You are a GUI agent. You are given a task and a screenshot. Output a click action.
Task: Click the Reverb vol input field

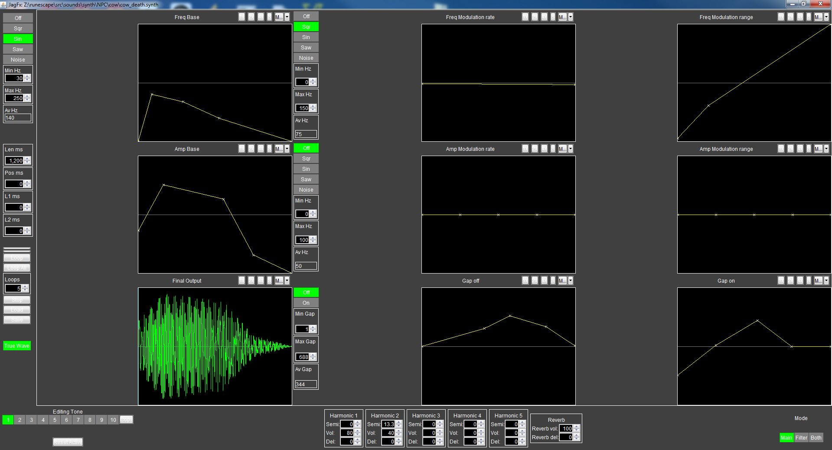pyautogui.click(x=566, y=428)
